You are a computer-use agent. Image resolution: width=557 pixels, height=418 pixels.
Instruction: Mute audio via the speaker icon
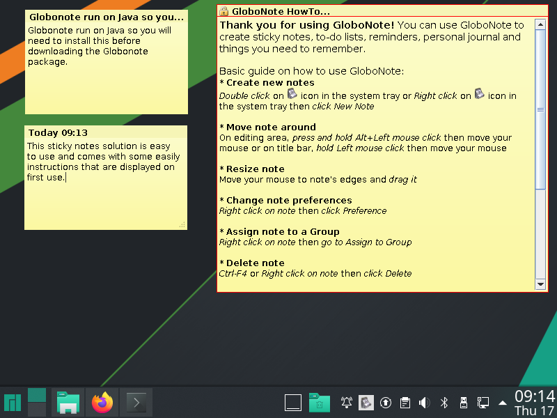coord(425,403)
